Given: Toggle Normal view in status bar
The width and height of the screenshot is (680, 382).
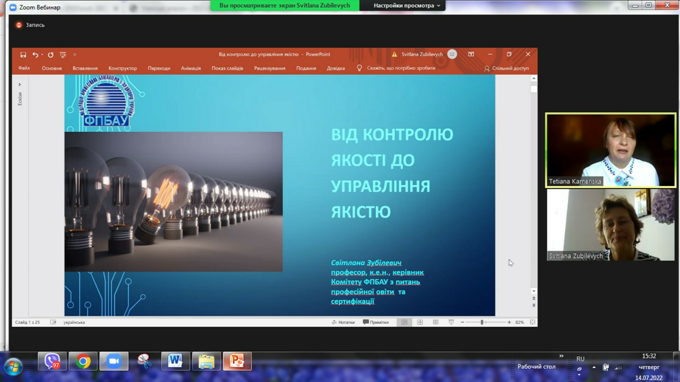Looking at the screenshot, I should [x=404, y=323].
